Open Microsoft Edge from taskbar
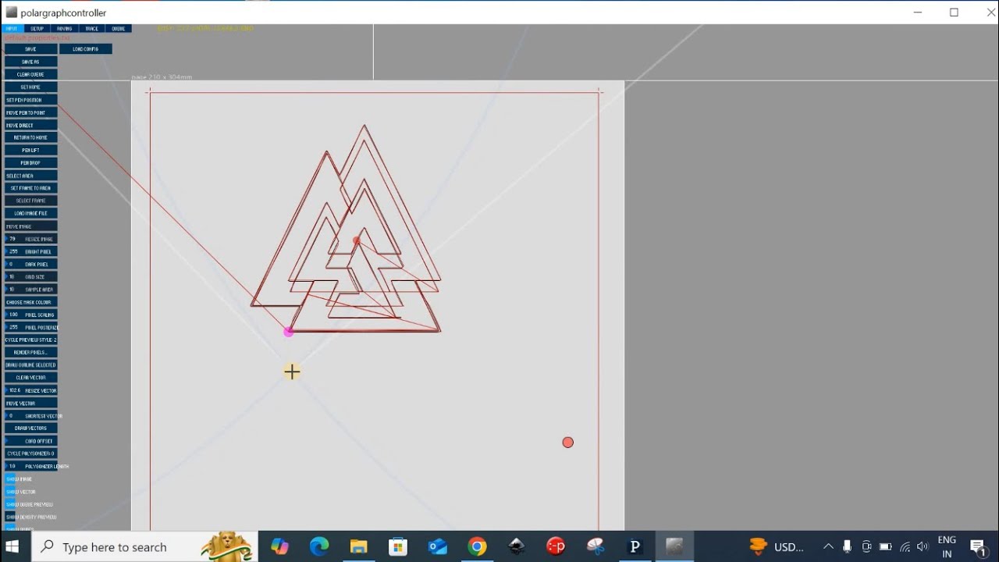999x562 pixels. click(319, 547)
